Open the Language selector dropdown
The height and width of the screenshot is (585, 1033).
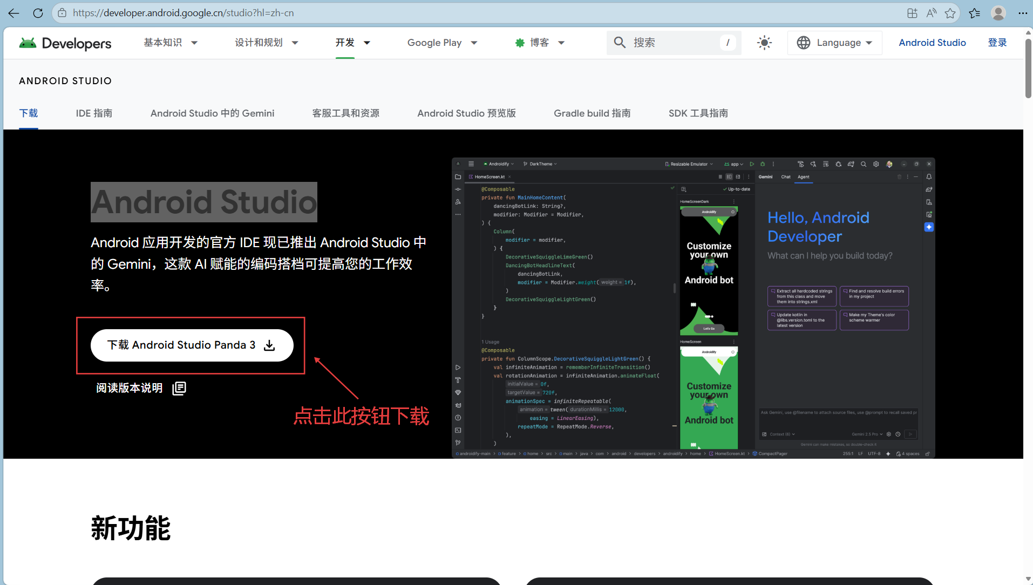(834, 43)
